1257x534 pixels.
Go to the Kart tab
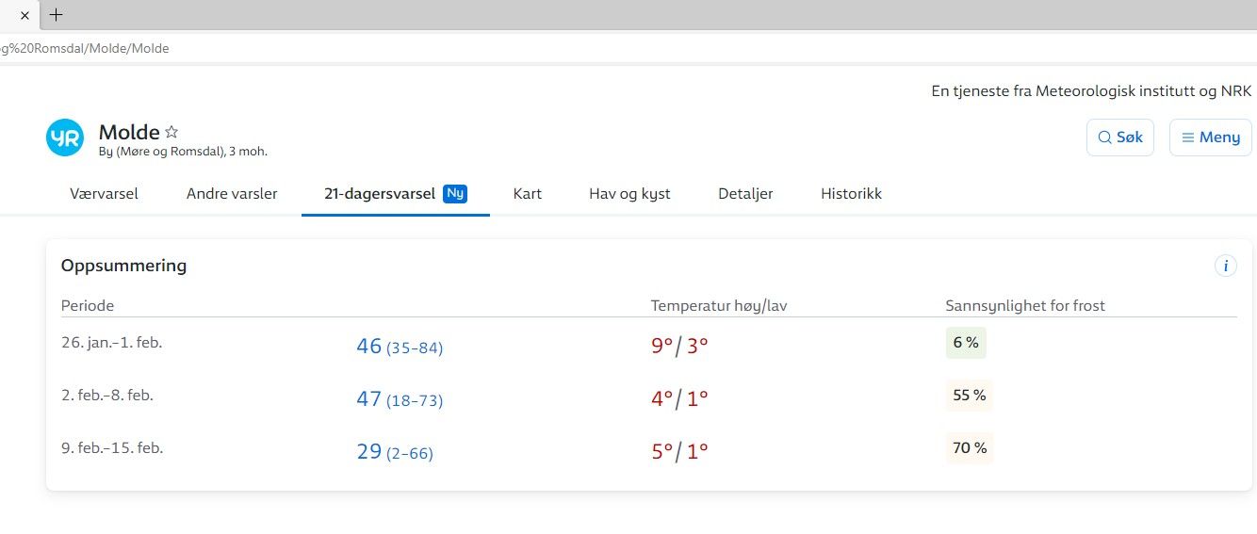[527, 194]
